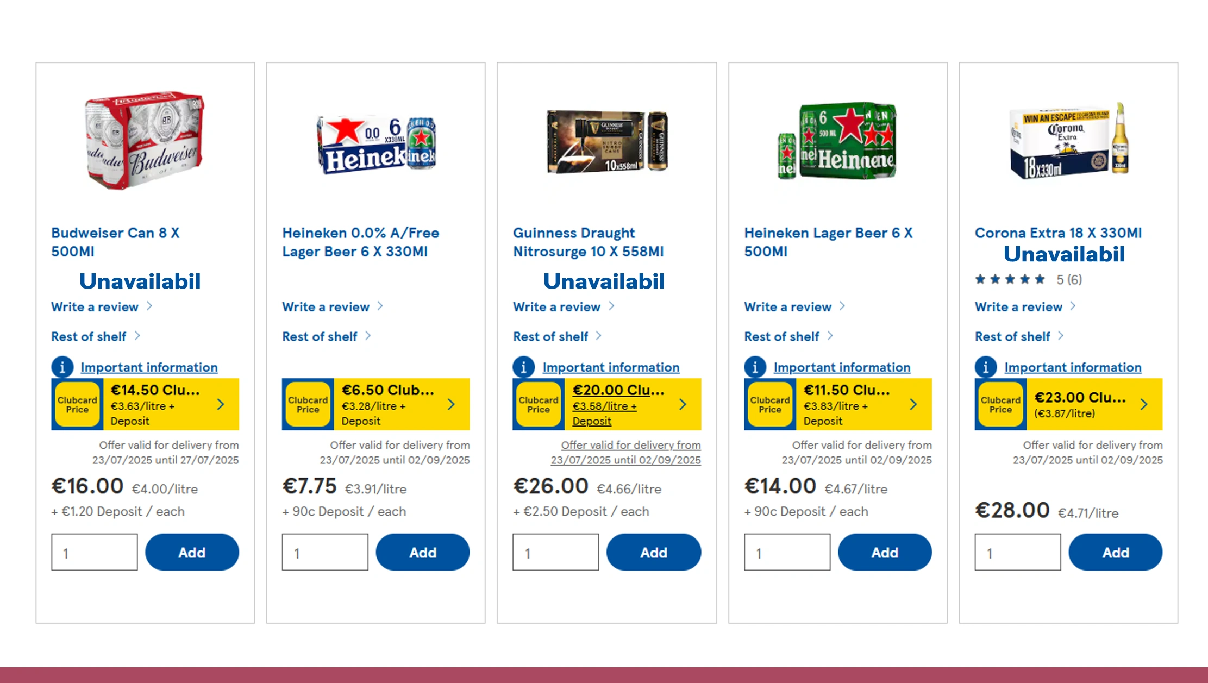This screenshot has width=1208, height=683.
Task: Click the info icon for Heineken 0.0% lager
Action: 293,367
